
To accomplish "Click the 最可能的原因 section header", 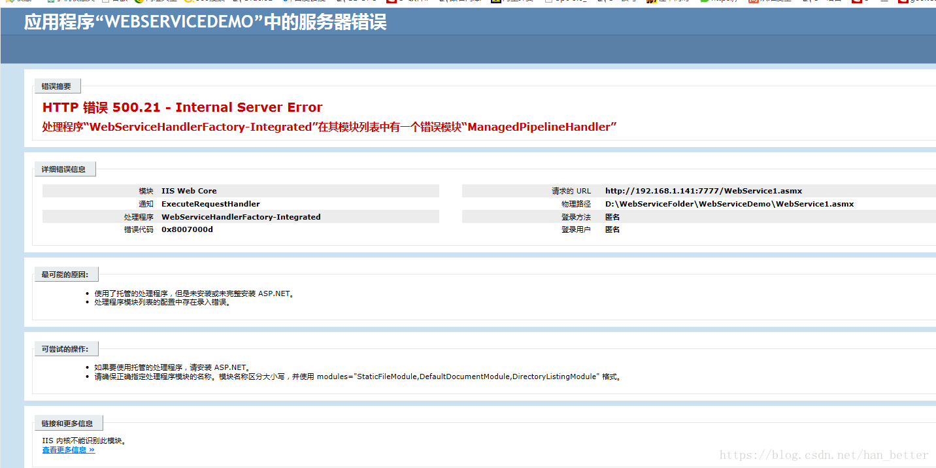I will (x=65, y=275).
